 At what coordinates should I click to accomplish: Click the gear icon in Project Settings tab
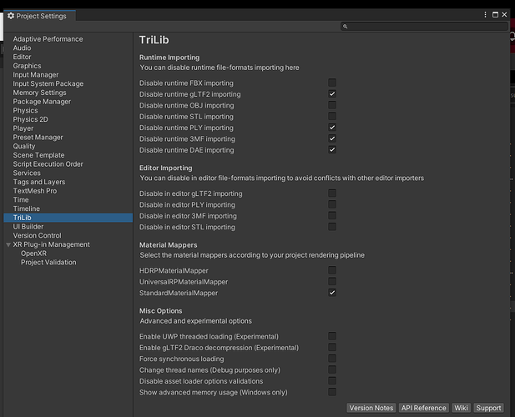[11, 16]
